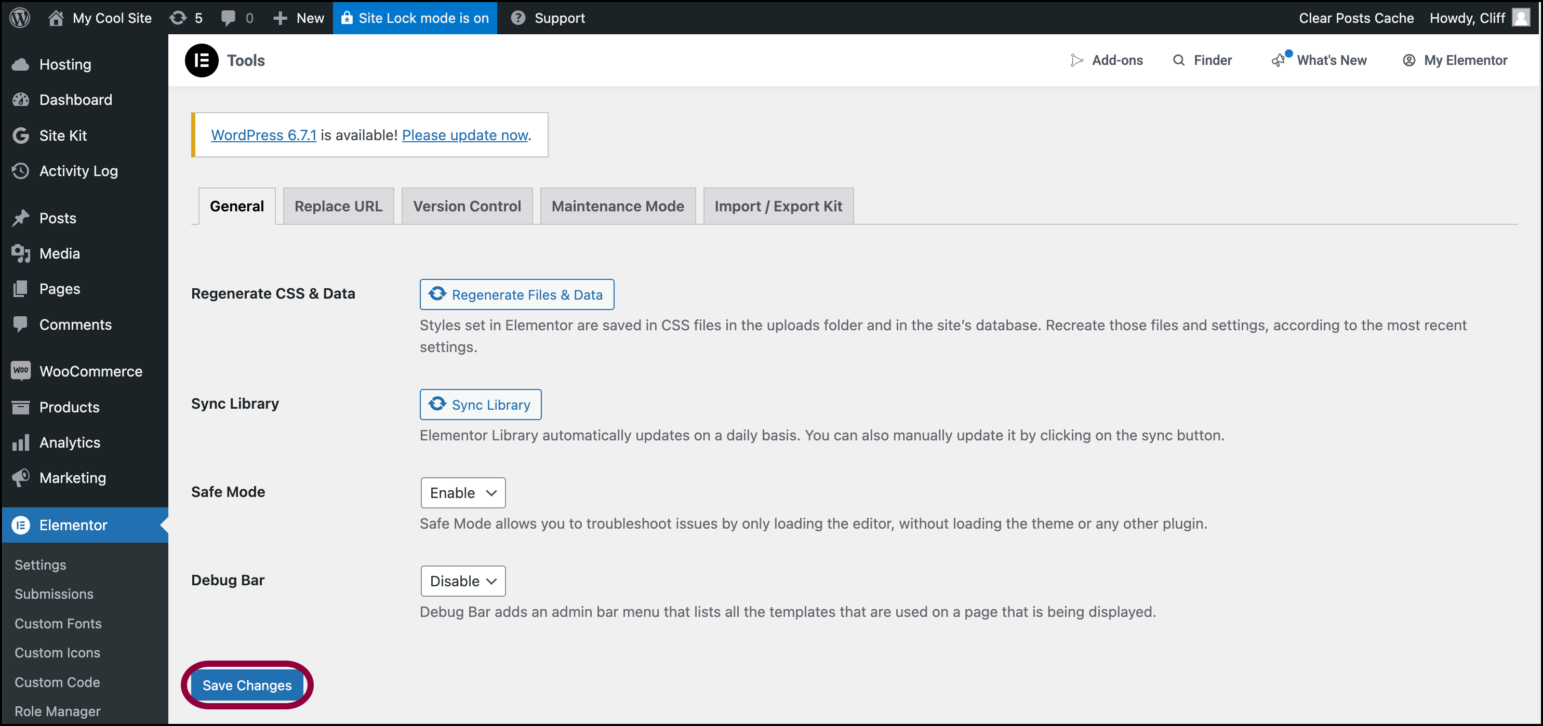Click the Activity Log clock icon
Screen dimensions: 1543x726
coord(21,171)
